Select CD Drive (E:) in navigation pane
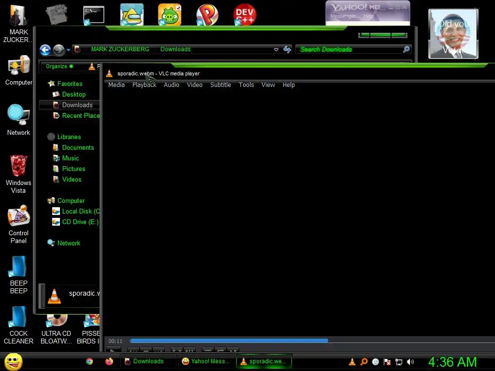 point(80,222)
